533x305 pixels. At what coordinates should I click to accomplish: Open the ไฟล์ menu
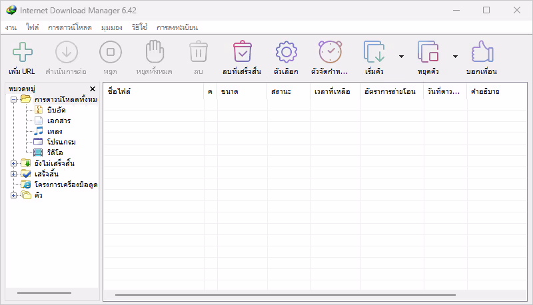33,27
